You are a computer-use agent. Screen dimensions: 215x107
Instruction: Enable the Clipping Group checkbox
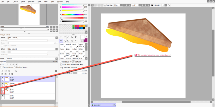(1, 67)
